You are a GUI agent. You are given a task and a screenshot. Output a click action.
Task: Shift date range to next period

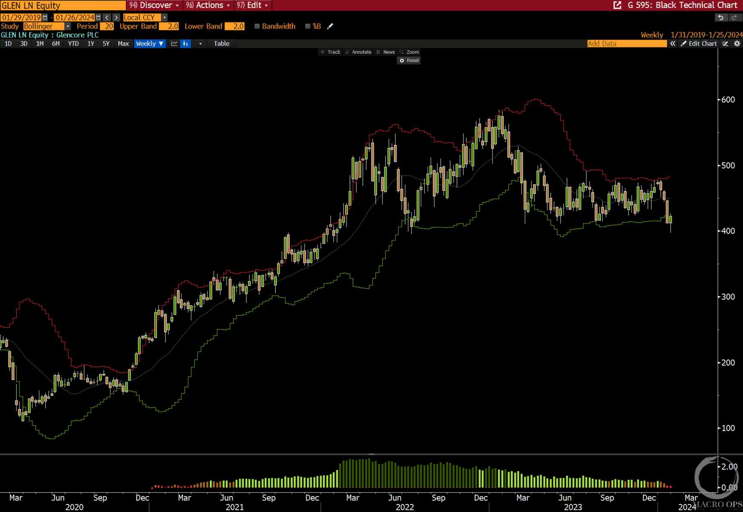[x=116, y=17]
